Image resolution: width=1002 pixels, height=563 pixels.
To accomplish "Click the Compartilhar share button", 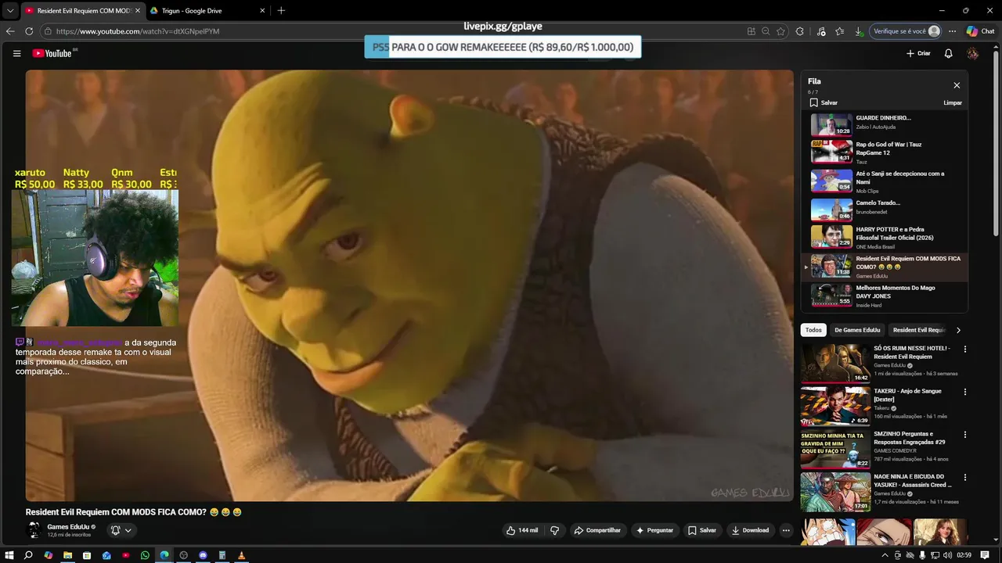I will [x=597, y=530].
